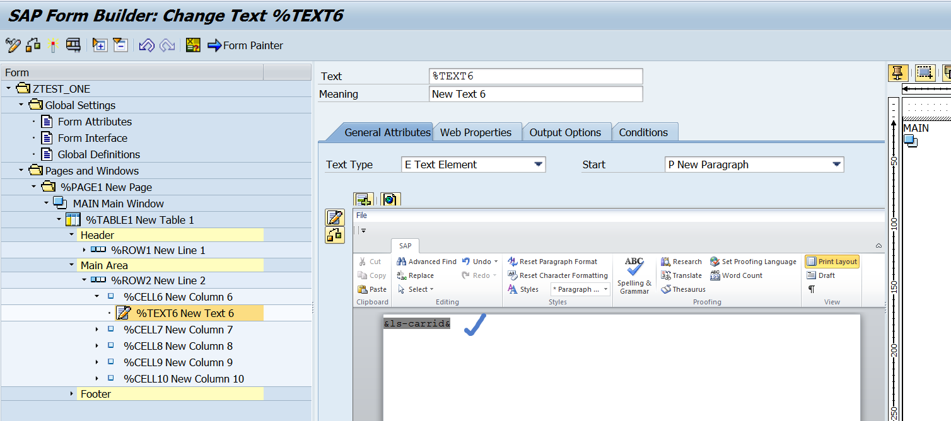
Task: Select the insert field icon above the text editor
Action: pos(364,199)
